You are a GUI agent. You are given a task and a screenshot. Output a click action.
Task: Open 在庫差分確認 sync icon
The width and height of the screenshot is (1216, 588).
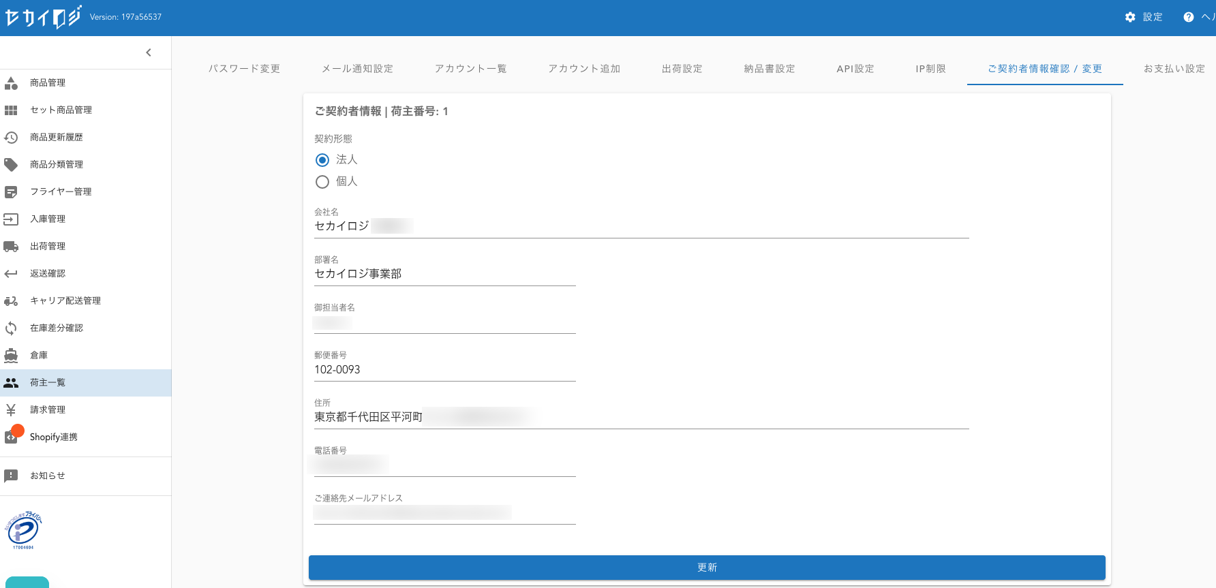pyautogui.click(x=11, y=328)
